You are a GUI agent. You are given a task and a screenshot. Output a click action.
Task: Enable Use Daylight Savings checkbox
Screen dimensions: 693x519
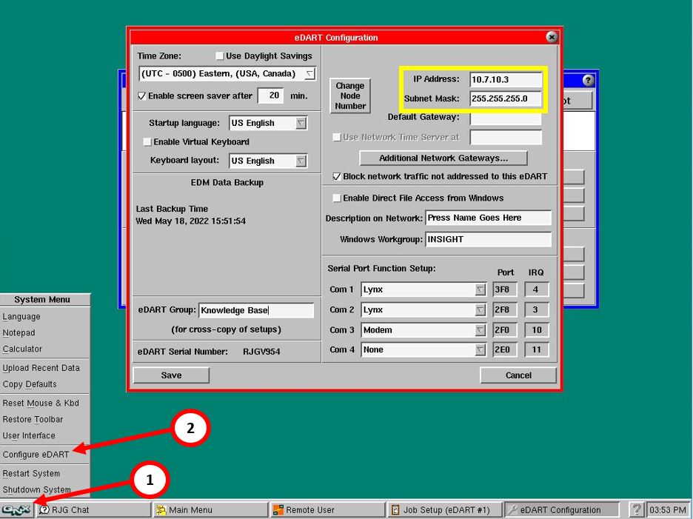tap(220, 56)
